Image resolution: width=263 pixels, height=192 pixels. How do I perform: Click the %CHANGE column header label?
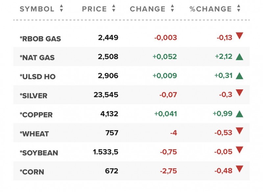tap(211, 9)
